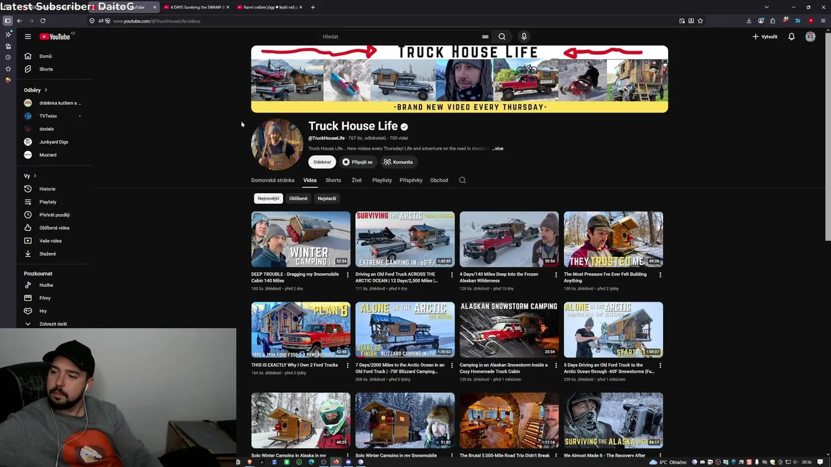Open the Komunita button
The width and height of the screenshot is (831, 467).
coord(399,162)
